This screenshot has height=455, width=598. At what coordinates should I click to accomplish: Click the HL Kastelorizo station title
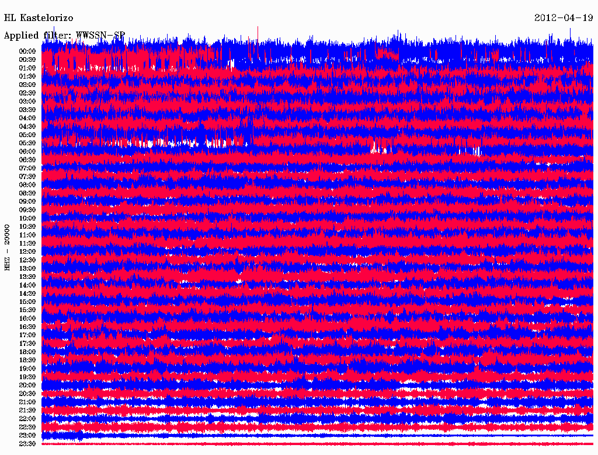pyautogui.click(x=39, y=18)
